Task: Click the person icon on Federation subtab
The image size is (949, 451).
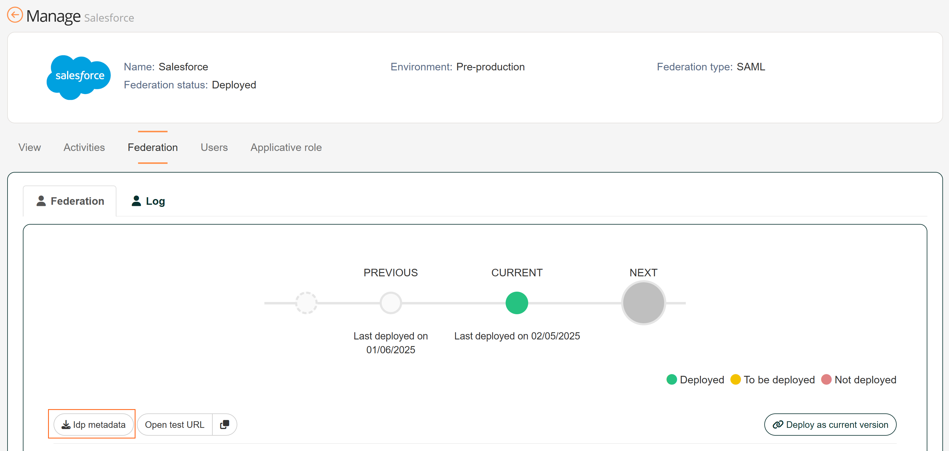Action: click(41, 201)
